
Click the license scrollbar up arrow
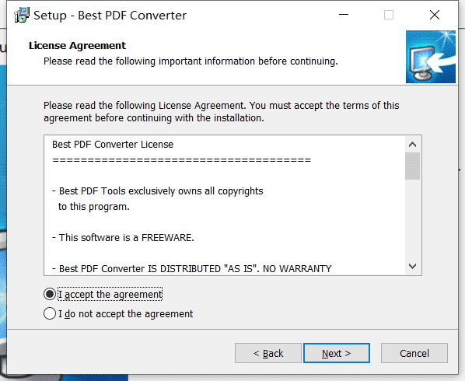click(x=412, y=145)
